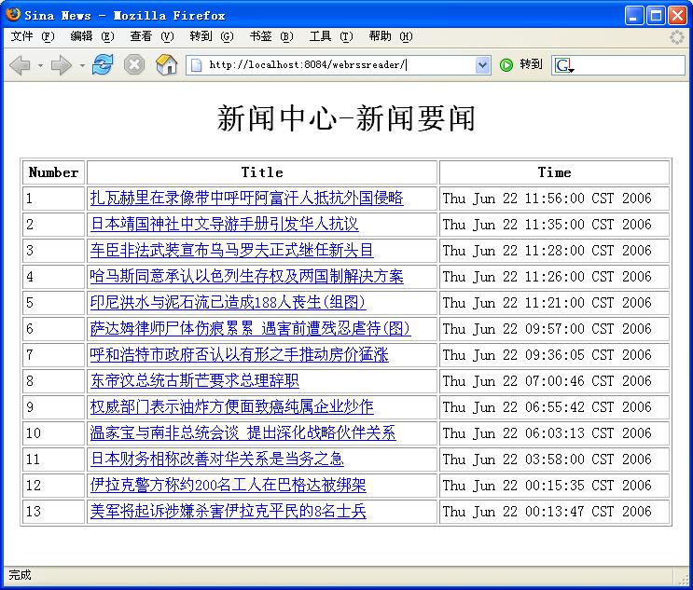Viewport: 693px width, 590px height.
Task: Open the link 哈马斯同意承认以色列生存权及两国制解决方案
Action: [246, 277]
